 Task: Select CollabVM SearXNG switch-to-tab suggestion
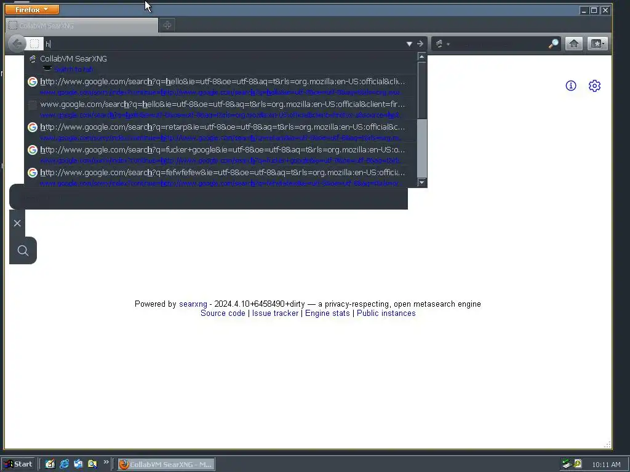[x=220, y=63]
